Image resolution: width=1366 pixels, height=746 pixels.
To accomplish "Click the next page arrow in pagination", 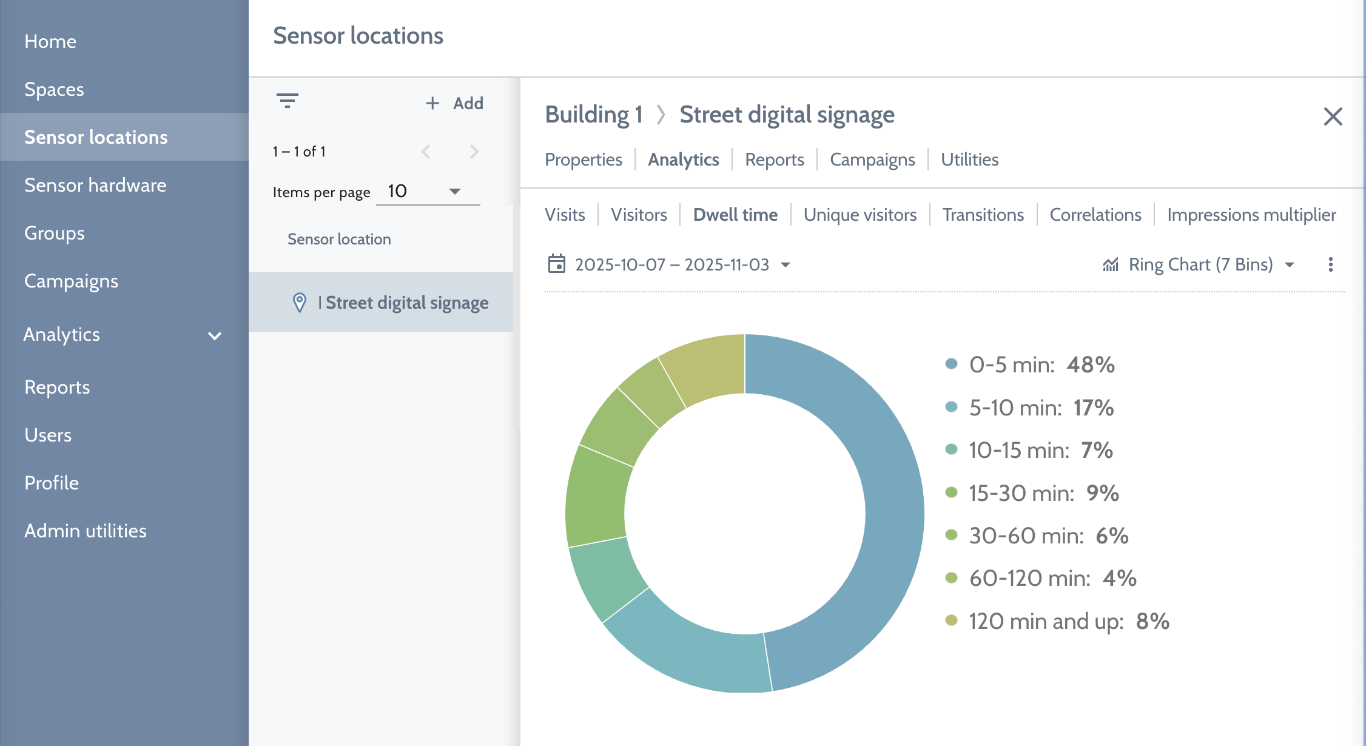I will [474, 152].
